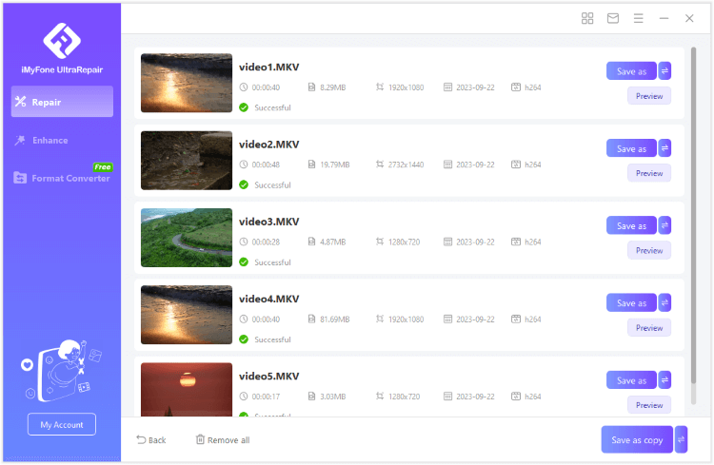This screenshot has height=465, width=714.
Task: Click the green Successful checkmark for video2.MKV
Action: [x=244, y=184]
